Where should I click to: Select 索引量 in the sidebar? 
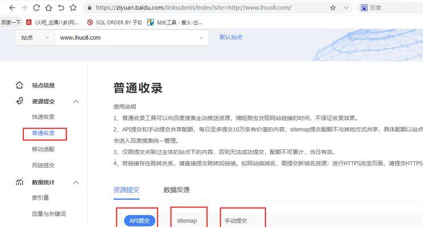point(40,197)
